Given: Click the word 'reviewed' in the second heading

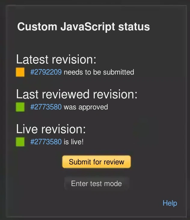Looking at the screenshot, I should pos(66,94).
